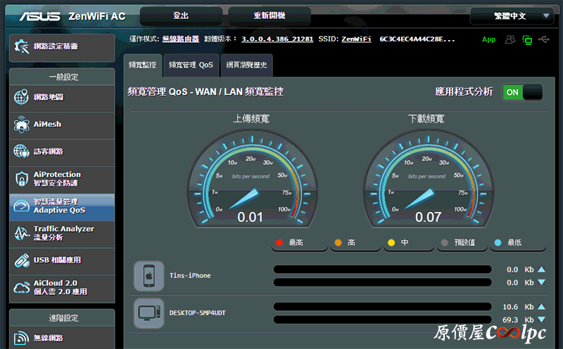The width and height of the screenshot is (563, 349).
Task: Click the 下載頻寬 download gauge
Action: [x=428, y=179]
